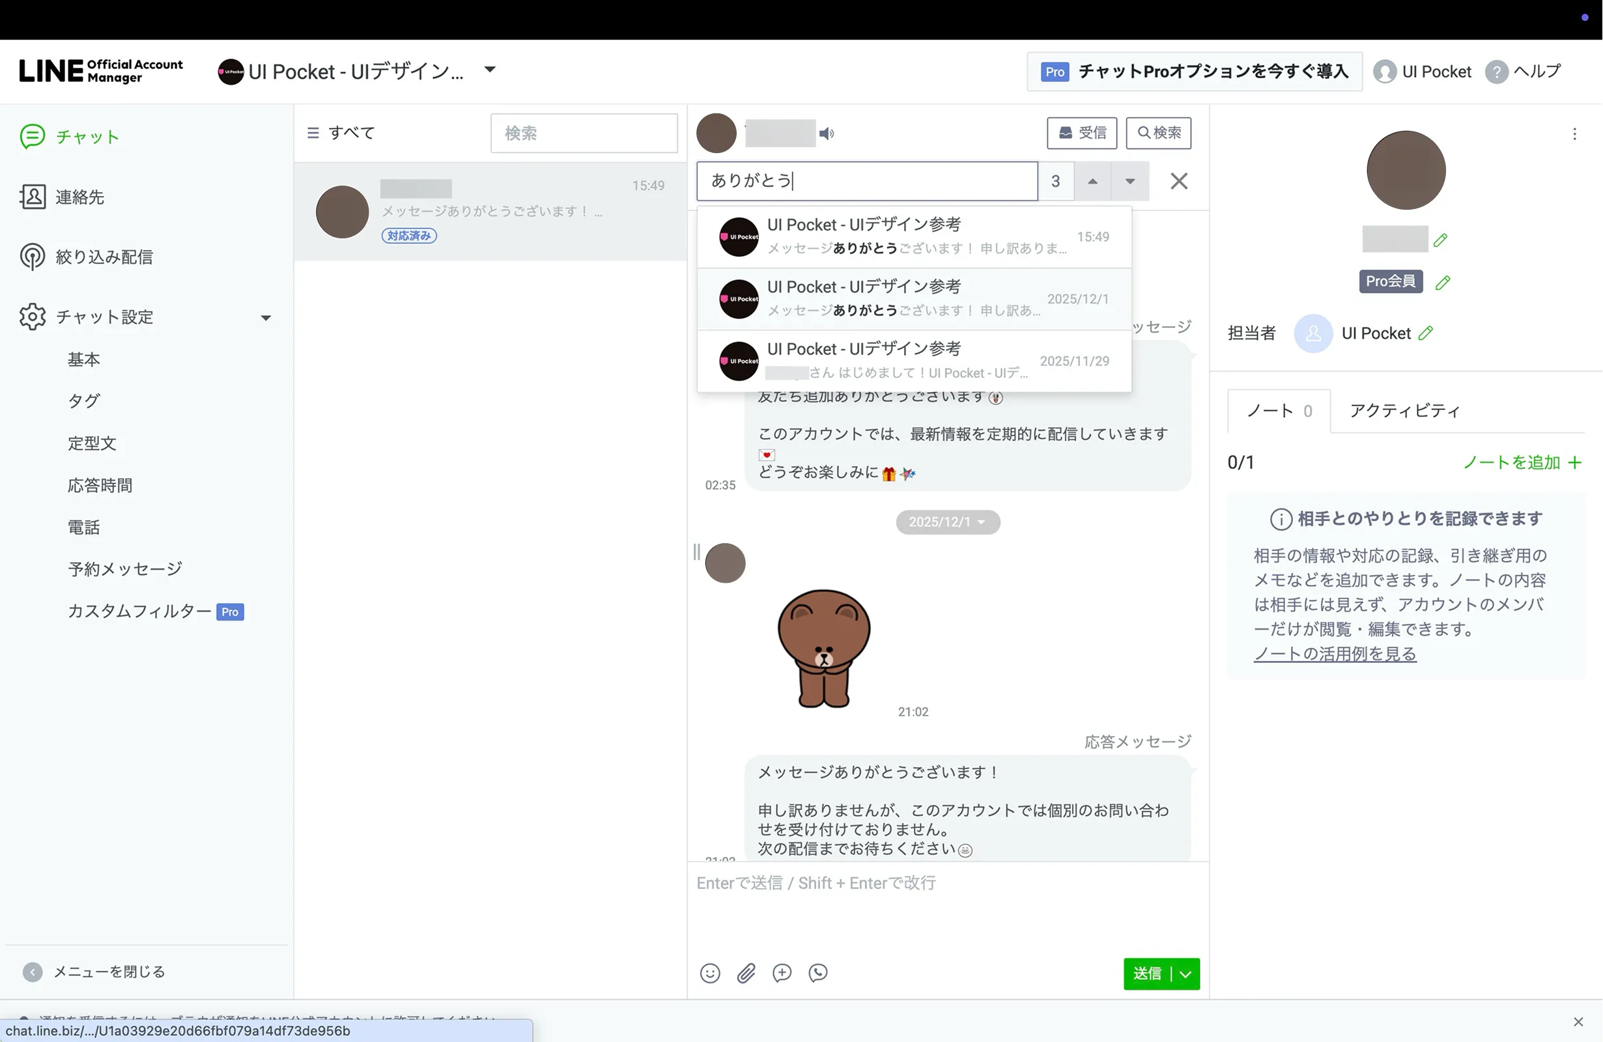Open 応答時間 settings
The image size is (1603, 1042).
[x=100, y=485]
